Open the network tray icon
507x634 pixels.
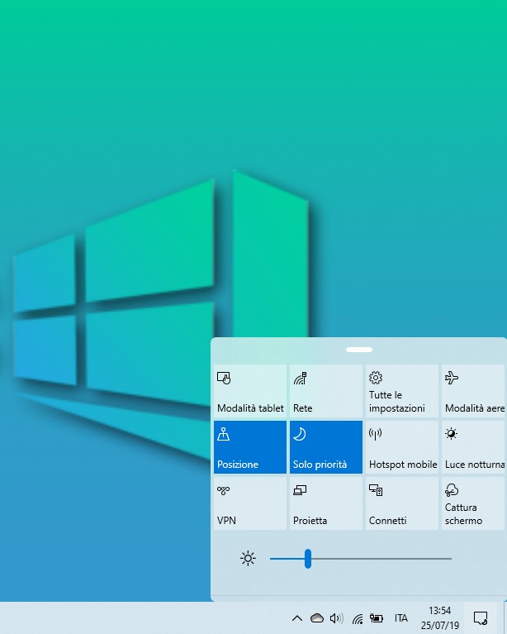coord(357,618)
